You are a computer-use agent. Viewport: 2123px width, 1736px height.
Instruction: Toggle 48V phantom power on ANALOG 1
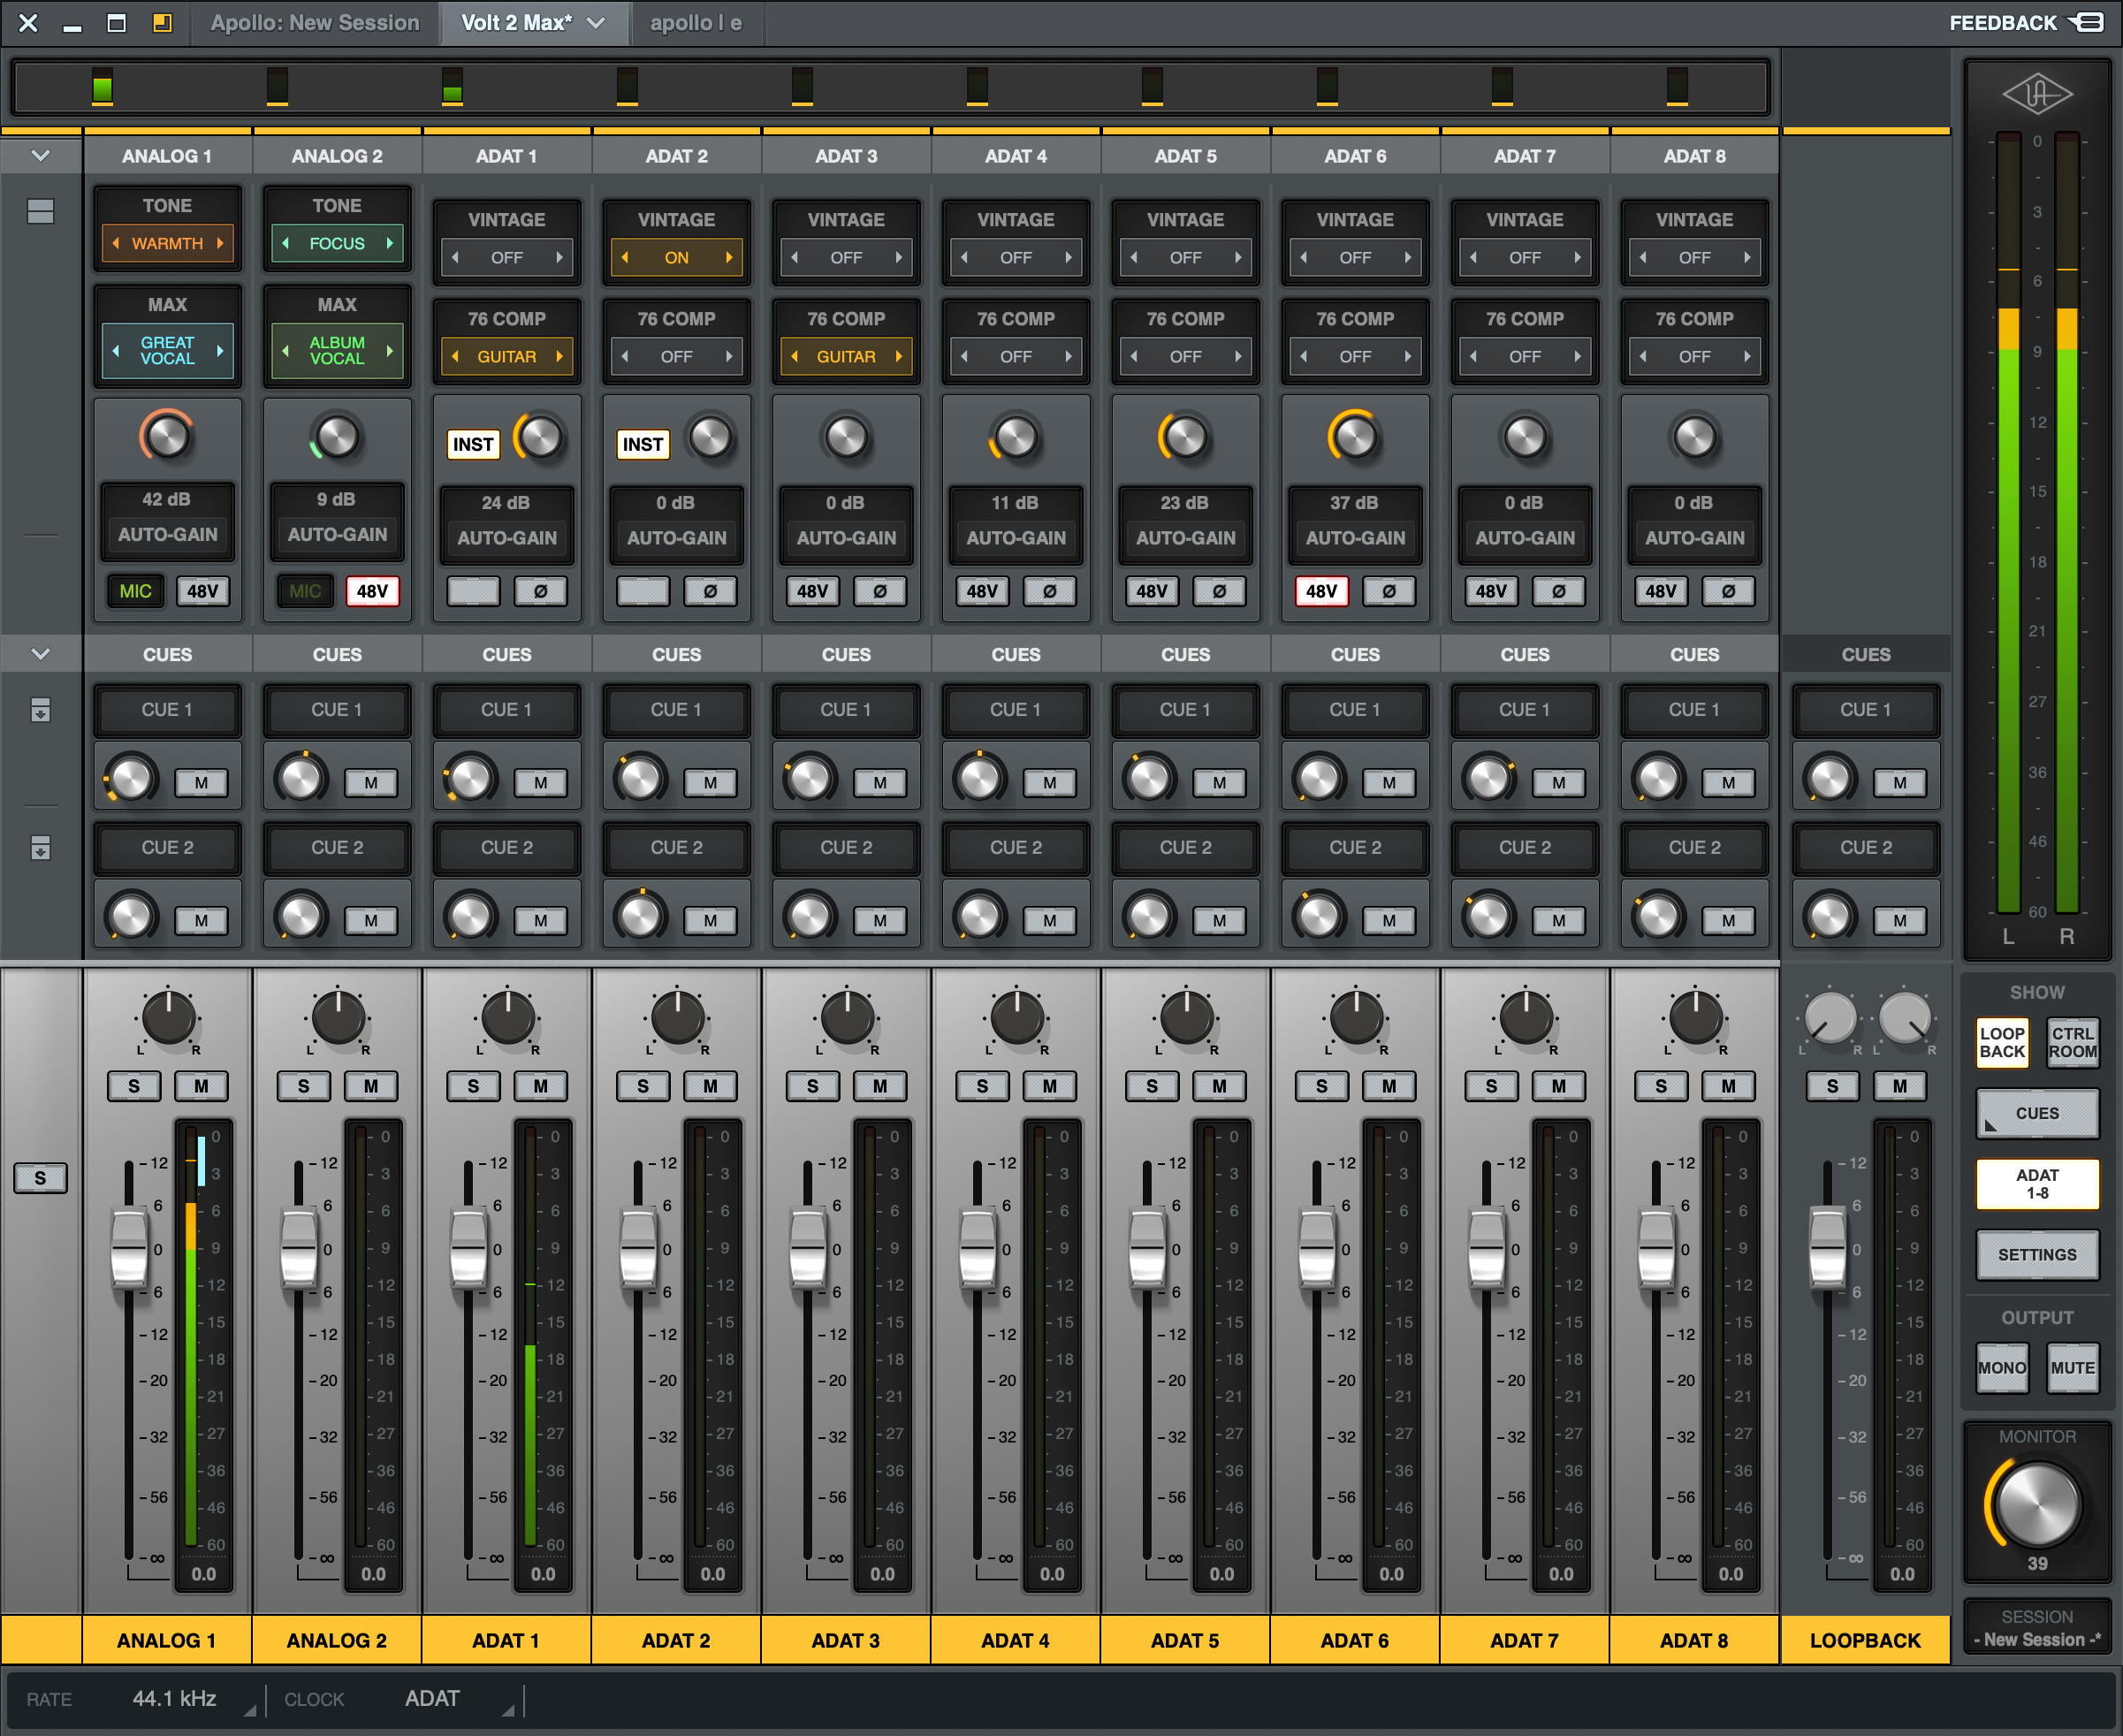click(x=202, y=591)
